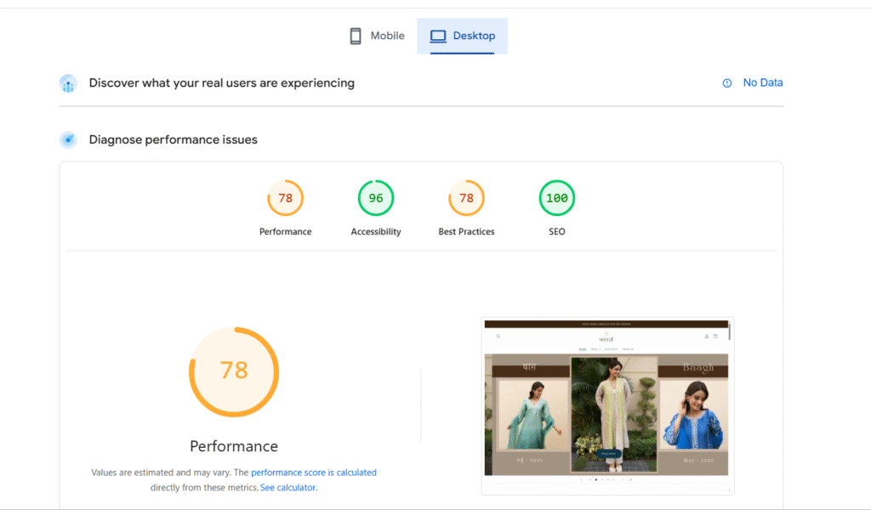The image size is (871, 510).
Task: Select the Best Practices score circle showing 78
Action: [466, 198]
